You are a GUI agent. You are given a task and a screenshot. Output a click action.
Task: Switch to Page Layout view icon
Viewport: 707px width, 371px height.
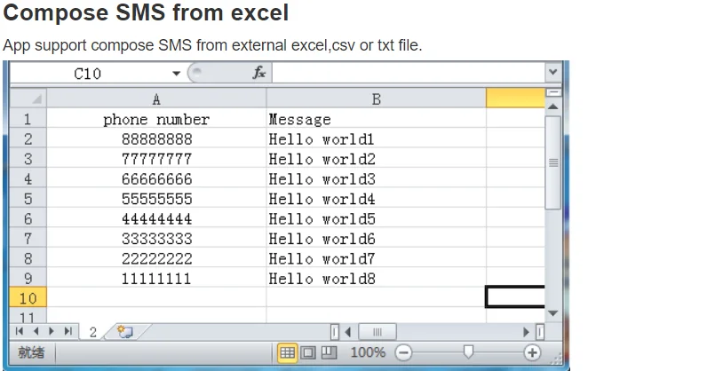[x=308, y=352]
